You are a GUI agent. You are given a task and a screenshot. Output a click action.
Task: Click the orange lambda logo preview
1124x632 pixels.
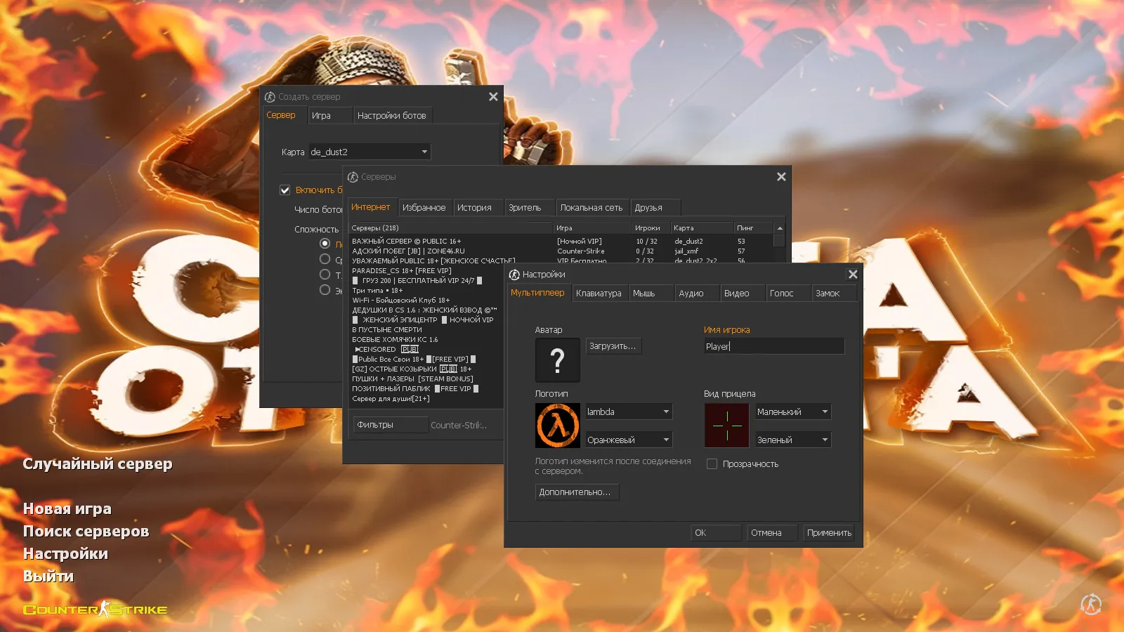(558, 426)
